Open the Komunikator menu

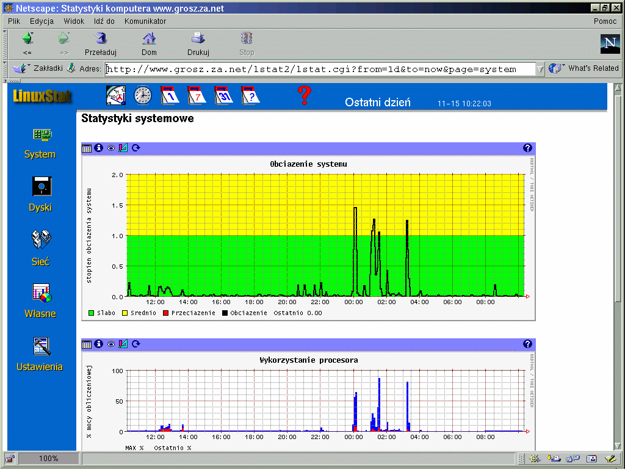tap(145, 21)
